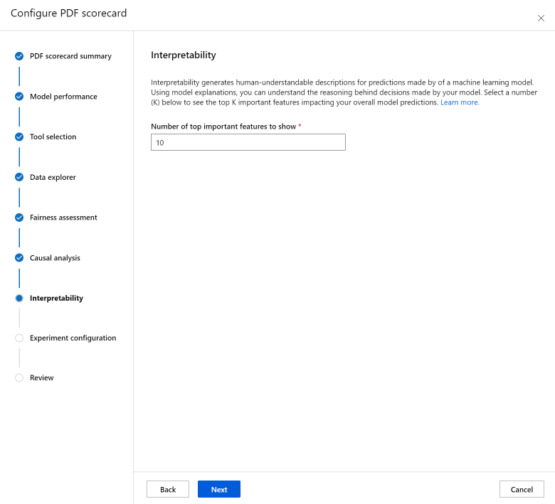Viewport: 555px width, 504px height.
Task: Click the Causal analysis checkmark icon
Action: (19, 258)
